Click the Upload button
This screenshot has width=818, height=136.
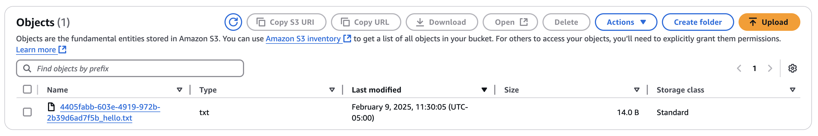pos(769,22)
